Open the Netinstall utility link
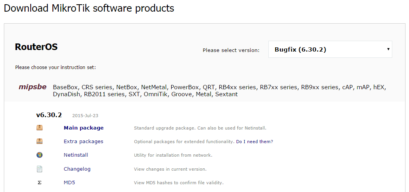Screen dimensions: 409x192 coord(76,155)
